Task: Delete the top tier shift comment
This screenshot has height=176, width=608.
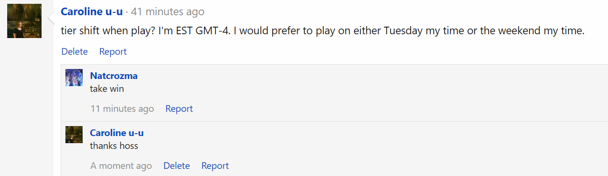Action: (75, 51)
